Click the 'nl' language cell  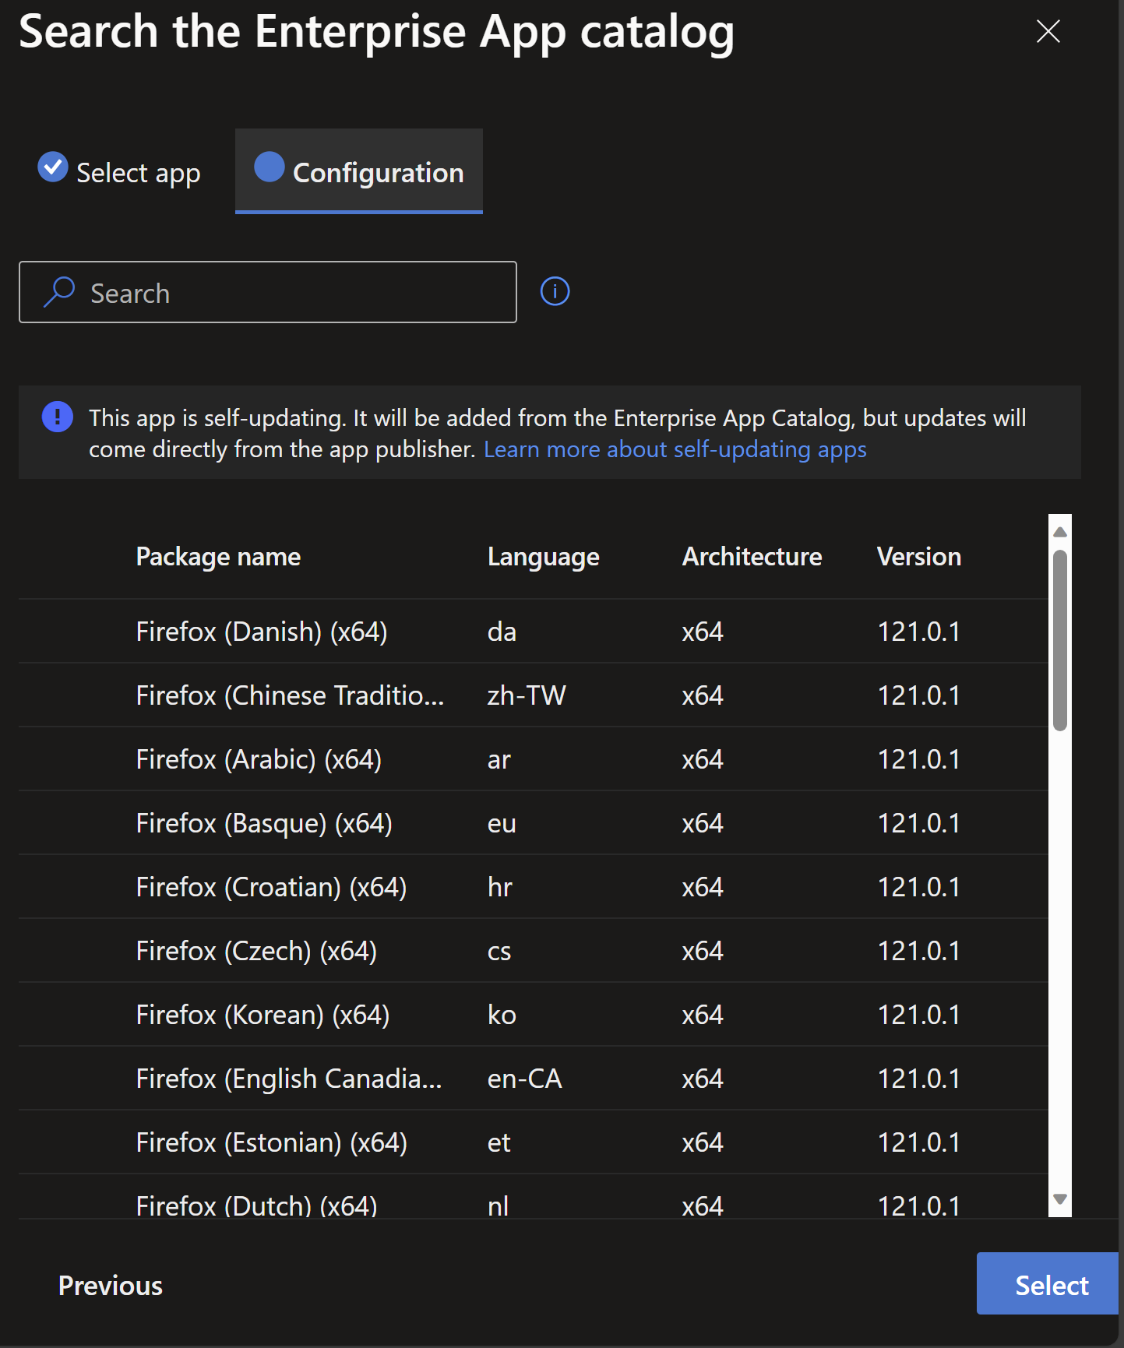click(x=498, y=1205)
